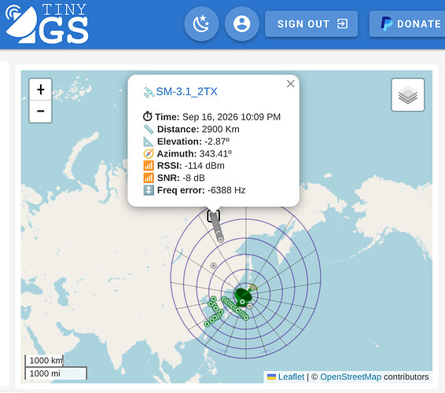Click the stopwatch Time icon
The width and height of the screenshot is (445, 393).
pyautogui.click(x=148, y=116)
